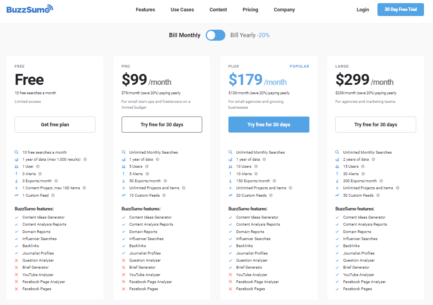433x305 pixels.
Task: Click "$239/month (save 20%) paying yearly" text
Action: click(366, 93)
